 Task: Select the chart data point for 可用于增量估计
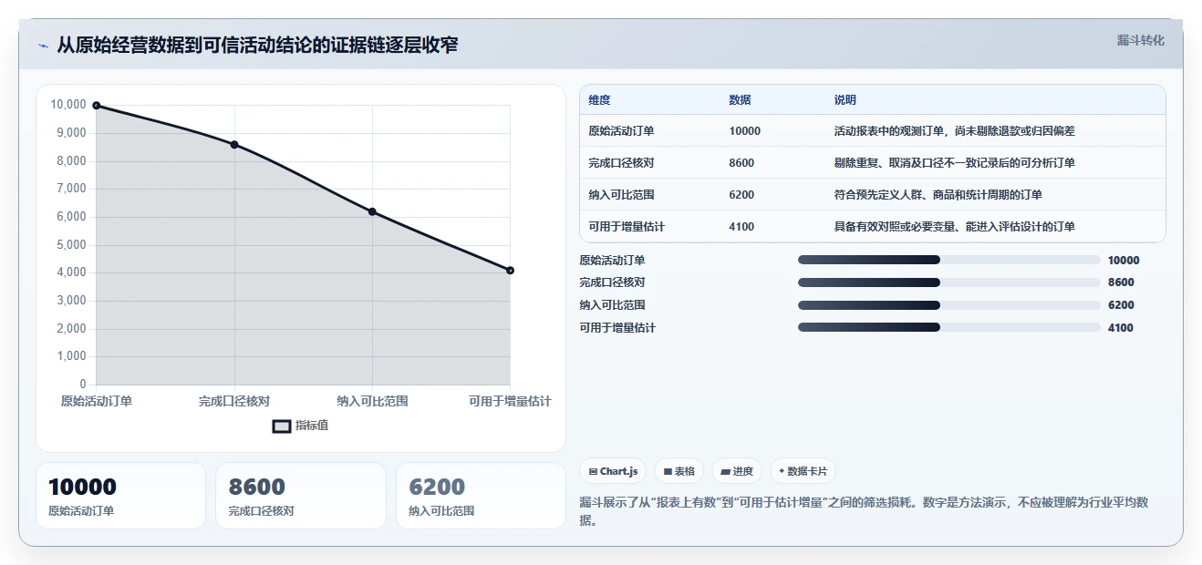[x=510, y=270]
